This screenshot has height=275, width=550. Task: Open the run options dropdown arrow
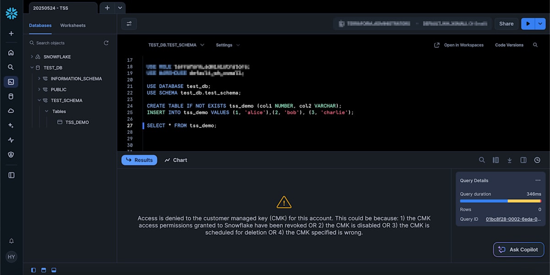coord(540,24)
